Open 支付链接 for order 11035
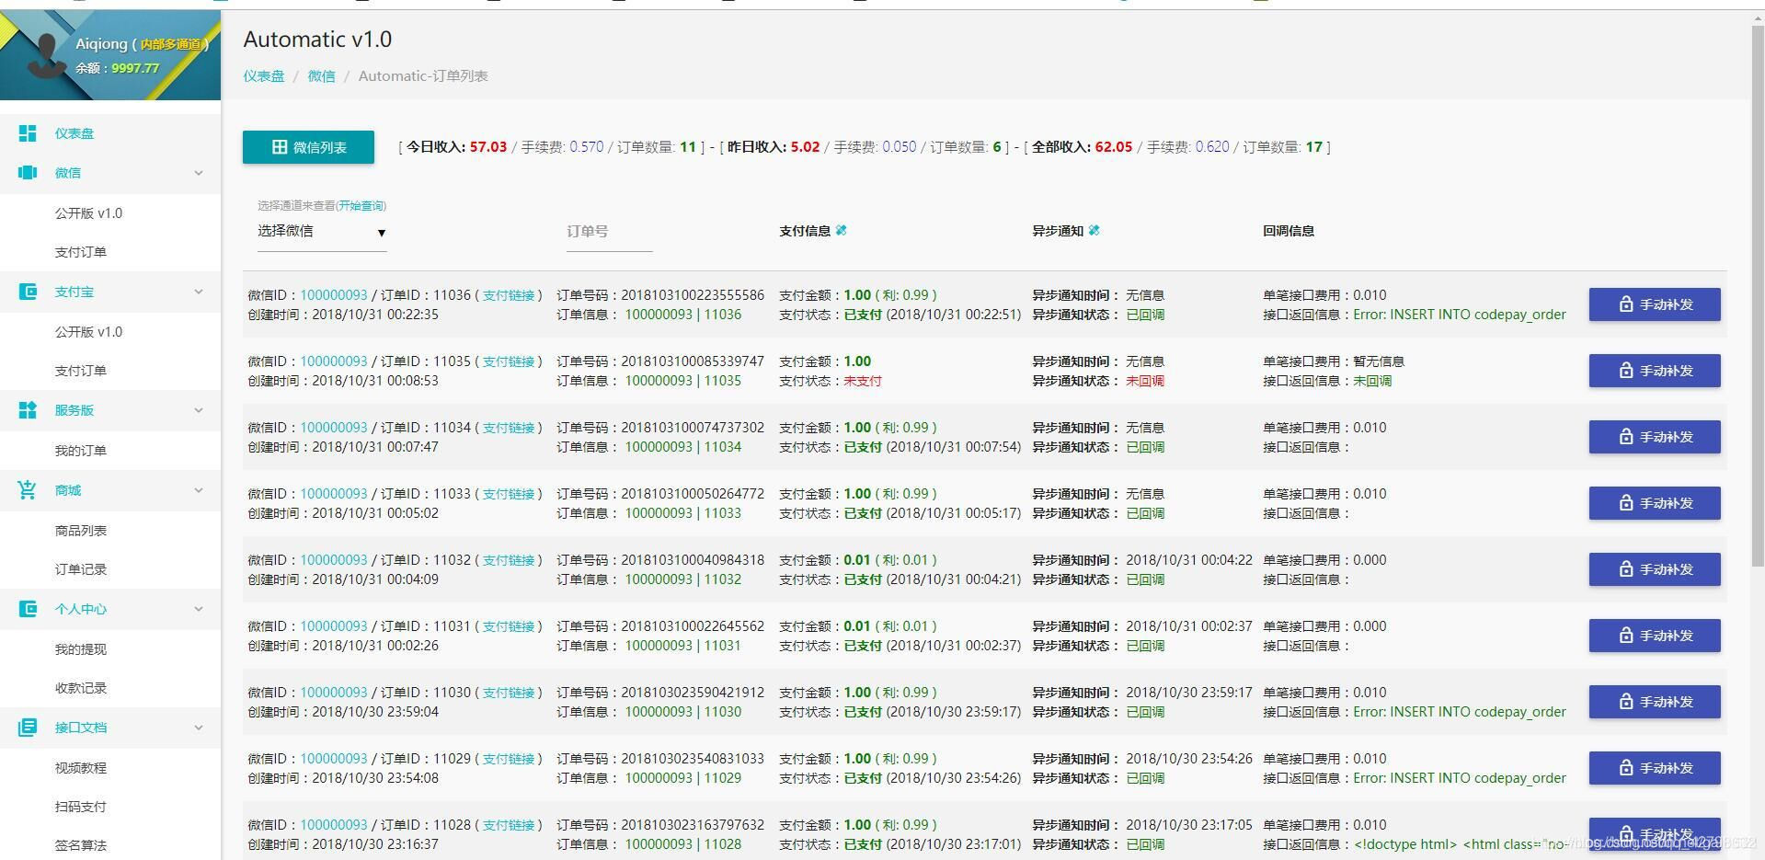Image resolution: width=1765 pixels, height=860 pixels. click(509, 361)
